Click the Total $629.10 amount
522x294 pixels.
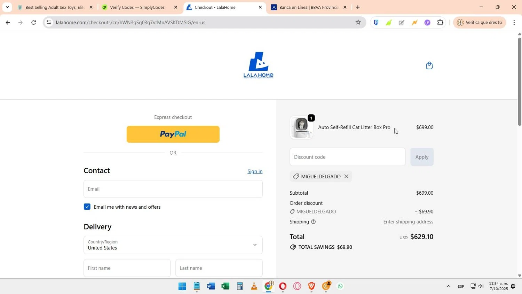[422, 237]
